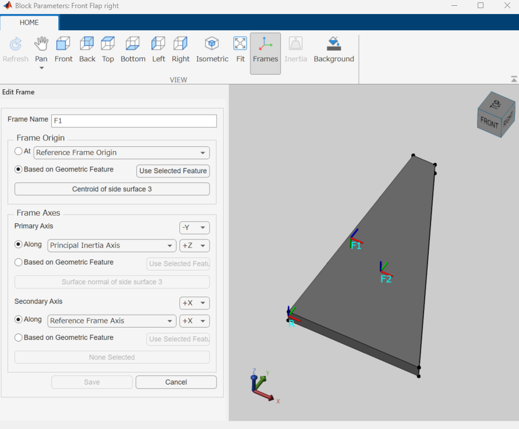519x429 pixels.
Task: Open the HOME ribbon tab
Action: point(29,23)
